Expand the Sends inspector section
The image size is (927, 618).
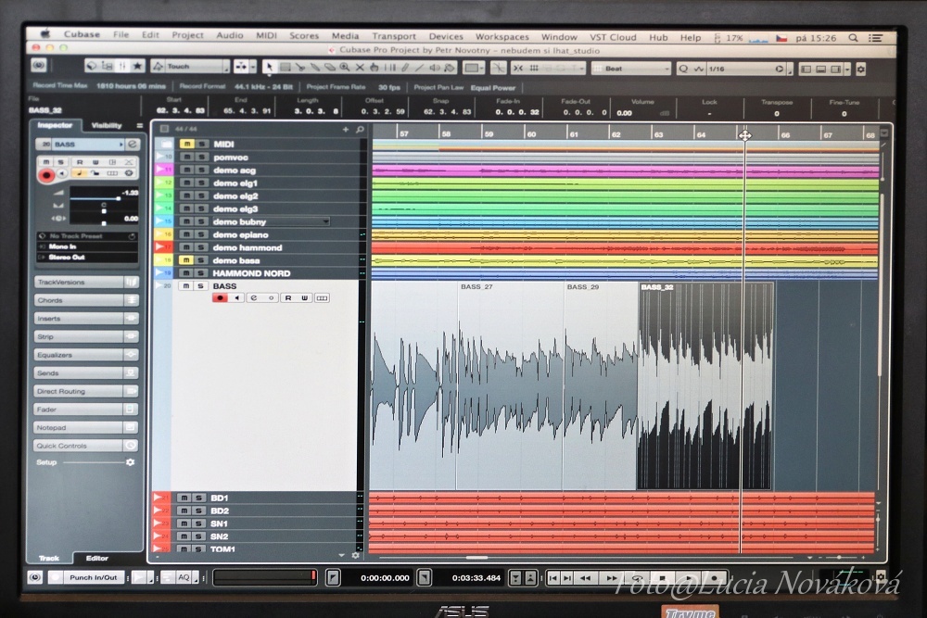(x=85, y=372)
